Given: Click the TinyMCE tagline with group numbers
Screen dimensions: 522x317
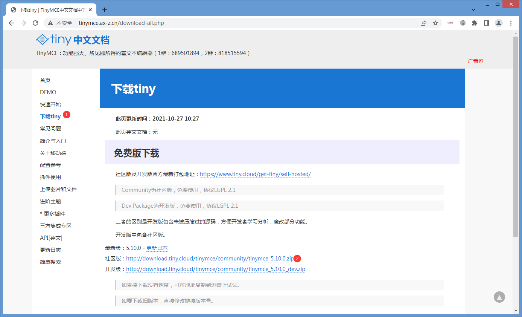Looking at the screenshot, I should [x=143, y=53].
